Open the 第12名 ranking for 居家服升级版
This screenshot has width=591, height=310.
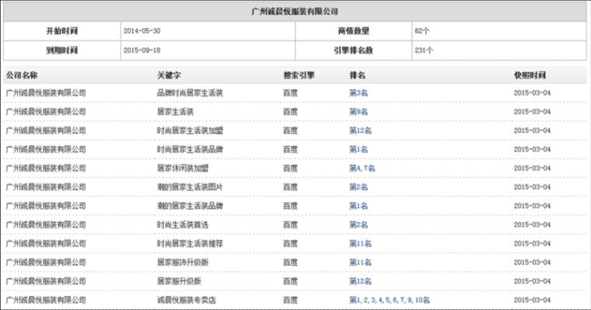(360, 281)
